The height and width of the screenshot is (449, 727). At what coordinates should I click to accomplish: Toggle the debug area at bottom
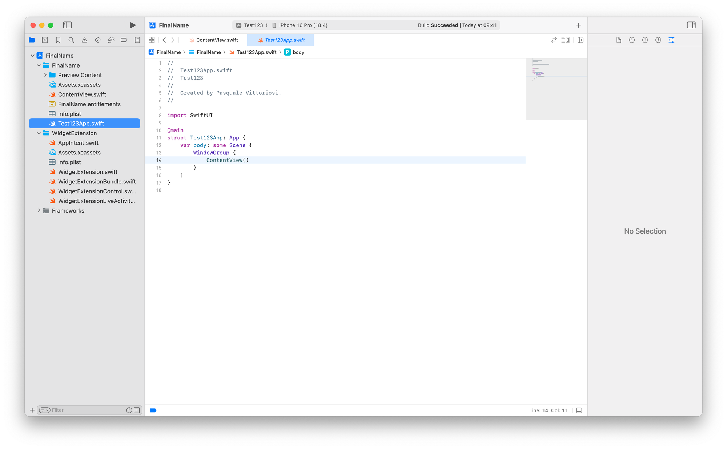click(x=579, y=410)
